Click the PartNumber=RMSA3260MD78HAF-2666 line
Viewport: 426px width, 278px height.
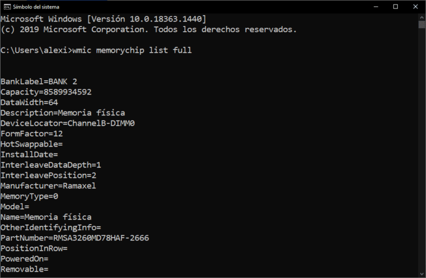(x=75, y=238)
